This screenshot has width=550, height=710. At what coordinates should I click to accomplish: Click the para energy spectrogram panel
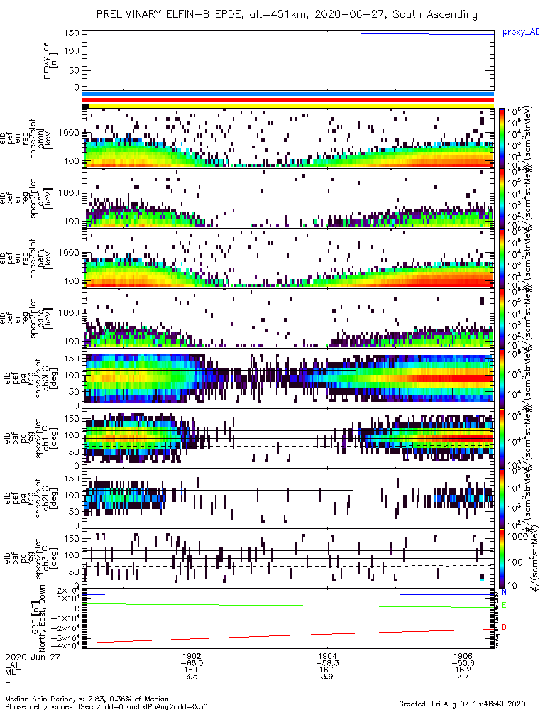[288, 318]
